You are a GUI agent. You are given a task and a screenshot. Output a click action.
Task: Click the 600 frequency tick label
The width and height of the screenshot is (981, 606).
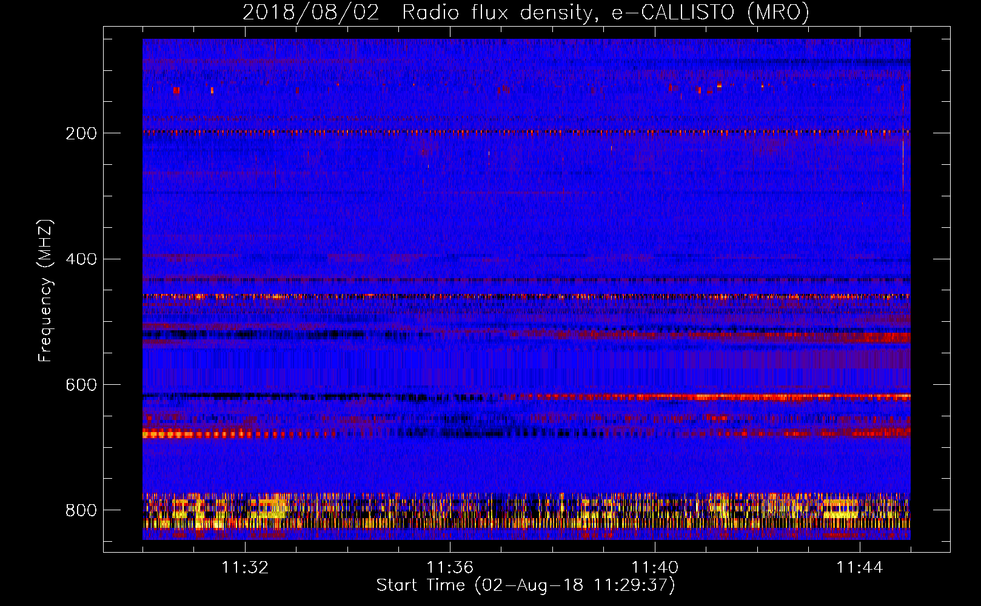[x=81, y=385]
